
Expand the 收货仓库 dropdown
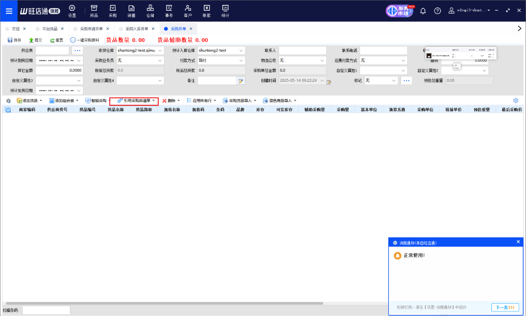pyautogui.click(x=160, y=51)
